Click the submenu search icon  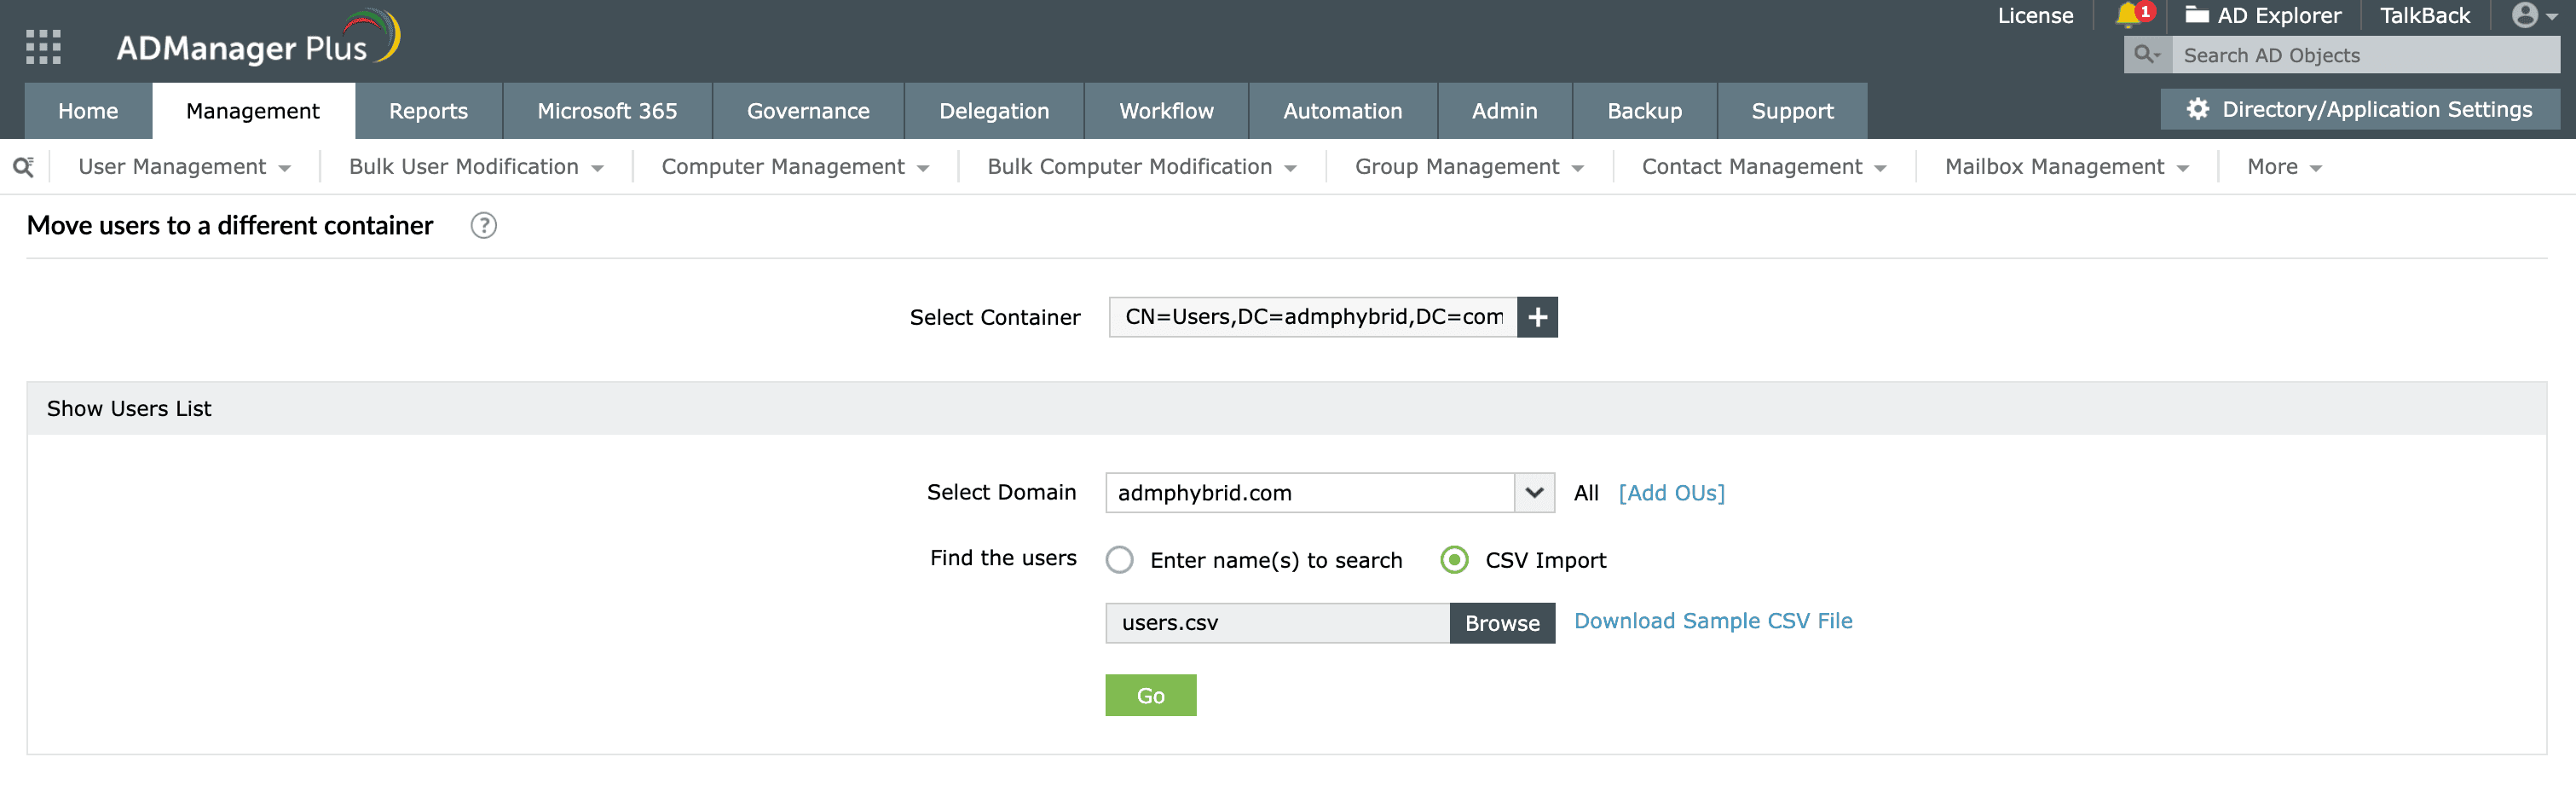pos(24,167)
